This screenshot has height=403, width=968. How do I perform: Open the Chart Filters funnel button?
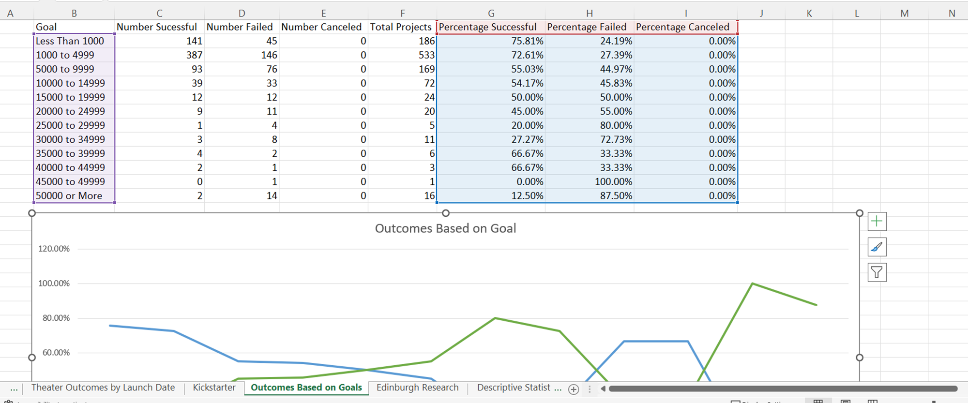pyautogui.click(x=877, y=272)
